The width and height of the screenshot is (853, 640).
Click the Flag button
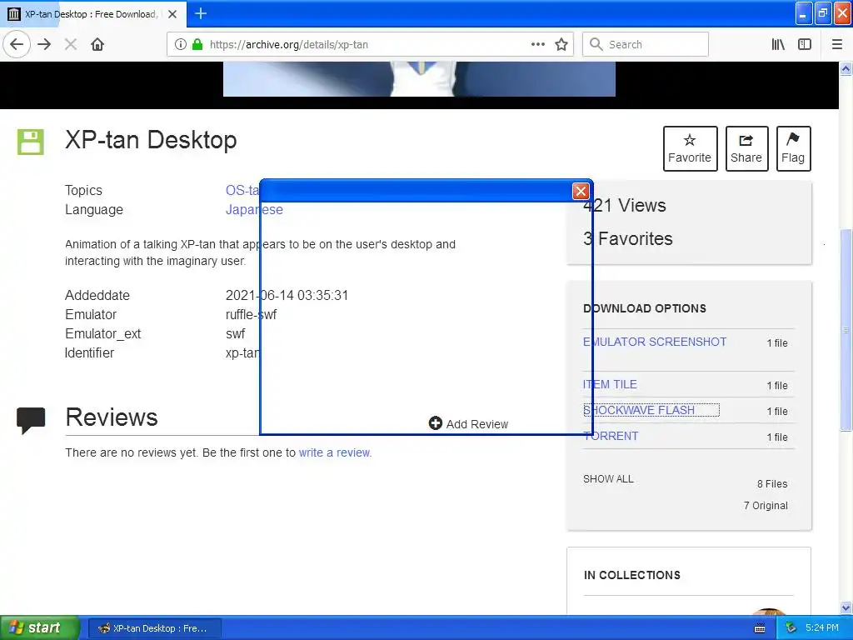[793, 148]
